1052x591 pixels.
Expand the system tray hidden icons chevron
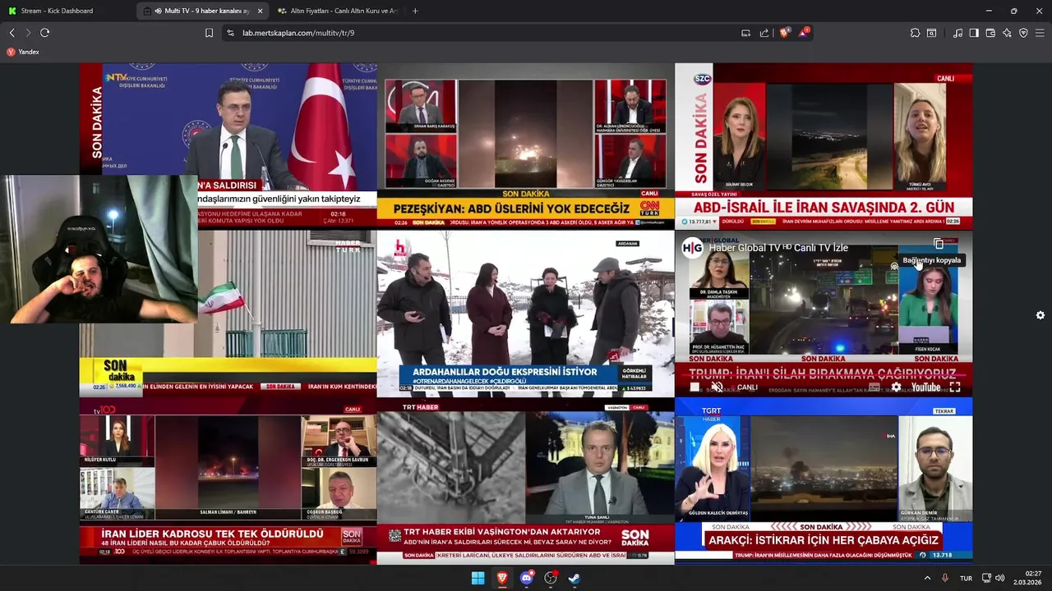pos(927,578)
